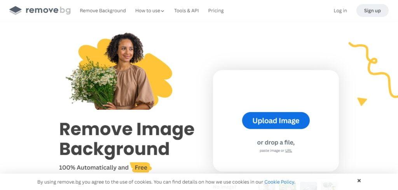
Task: Click the Remove Image Background heading
Action: [127, 139]
